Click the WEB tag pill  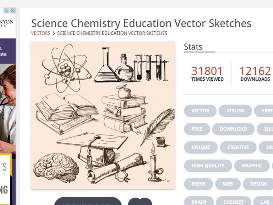(x=228, y=184)
